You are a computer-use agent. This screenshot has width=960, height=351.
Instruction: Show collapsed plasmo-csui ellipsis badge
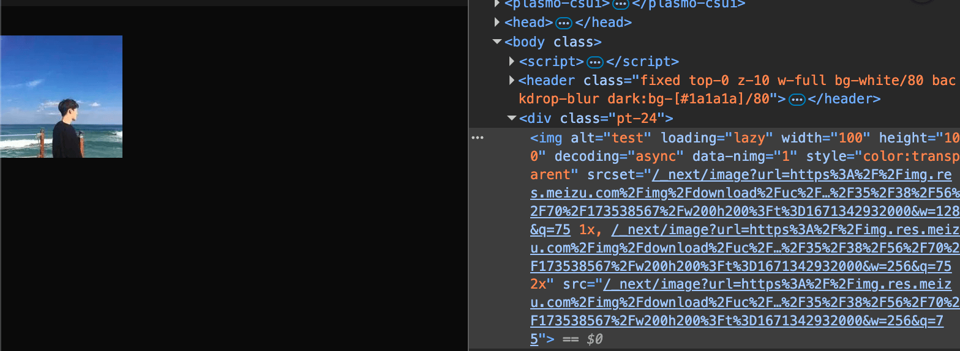(x=620, y=4)
